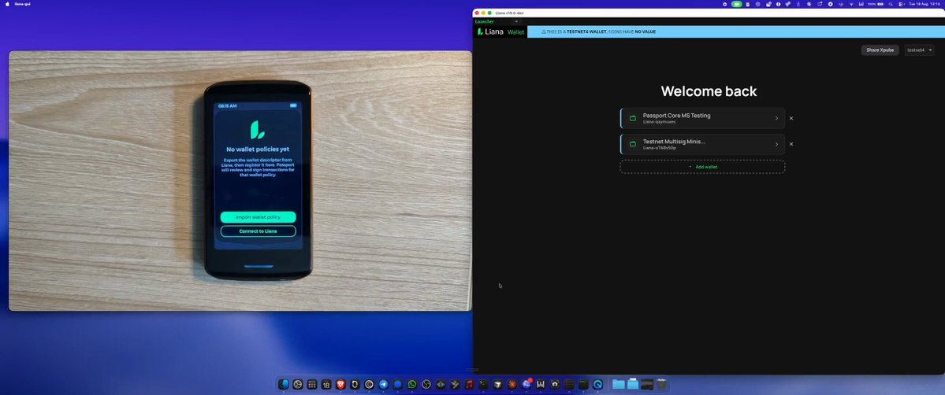The image size is (945, 395).
Task: Tap Import wallet policy on the phone video
Action: pyautogui.click(x=258, y=216)
